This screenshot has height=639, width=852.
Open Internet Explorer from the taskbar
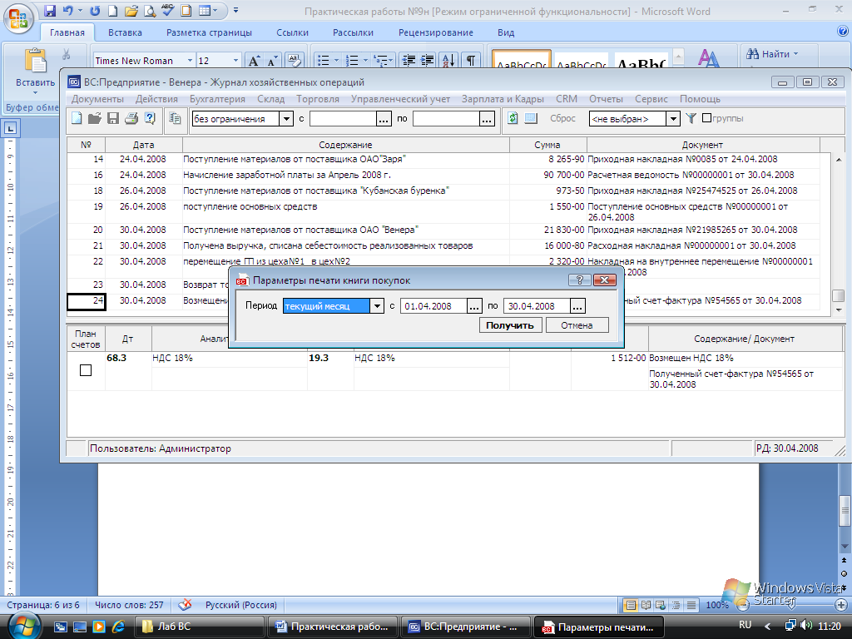click(x=118, y=627)
